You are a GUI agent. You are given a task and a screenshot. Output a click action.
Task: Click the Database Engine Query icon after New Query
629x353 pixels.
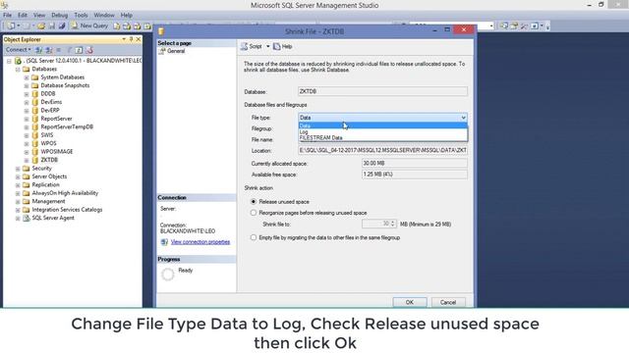pos(117,26)
